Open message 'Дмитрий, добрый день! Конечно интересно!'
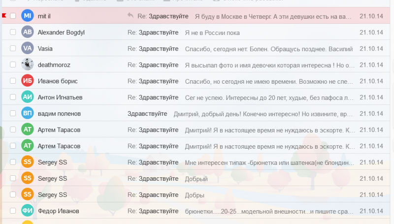Image resolution: width=394 pixels, height=224 pixels. tap(263, 114)
